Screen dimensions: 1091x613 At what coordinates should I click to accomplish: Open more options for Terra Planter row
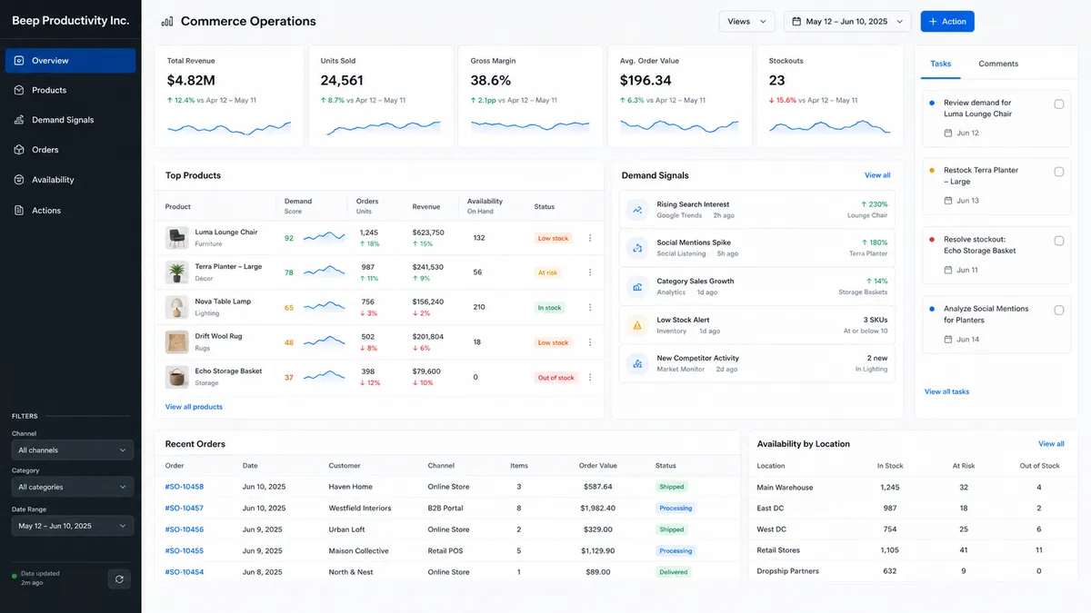(x=590, y=272)
